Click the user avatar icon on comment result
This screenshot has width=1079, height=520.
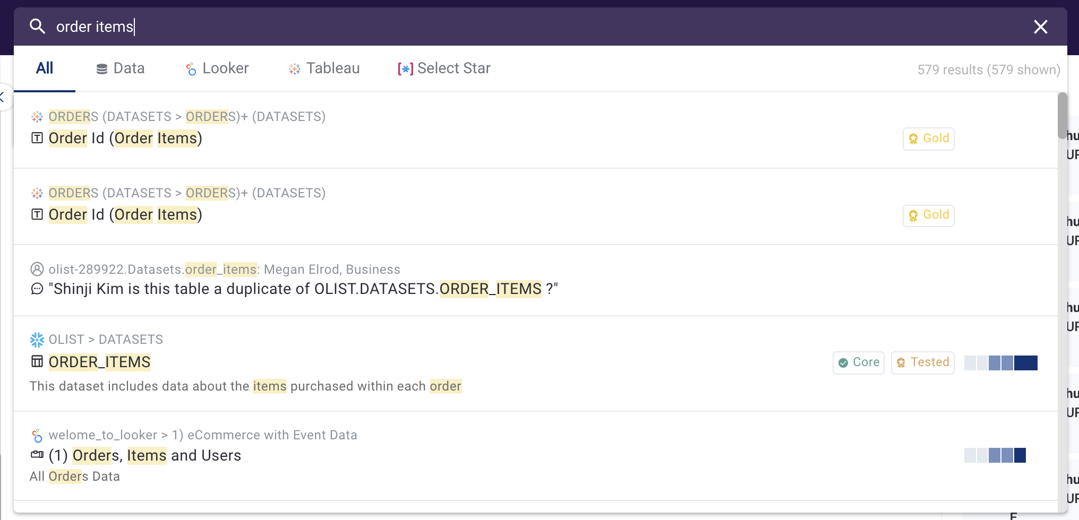[x=37, y=270]
